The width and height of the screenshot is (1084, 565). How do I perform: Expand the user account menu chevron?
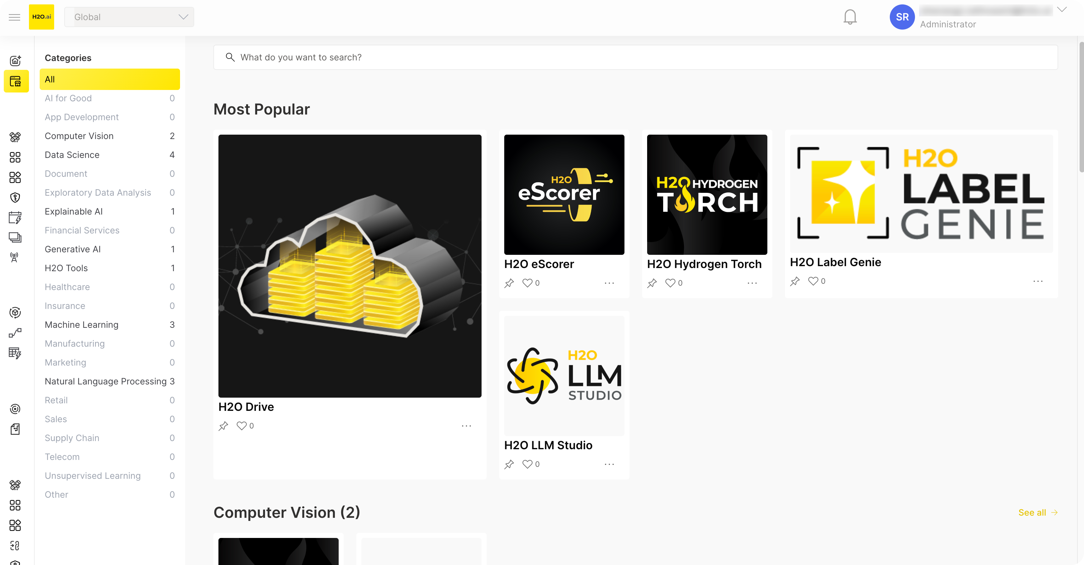1062,9
